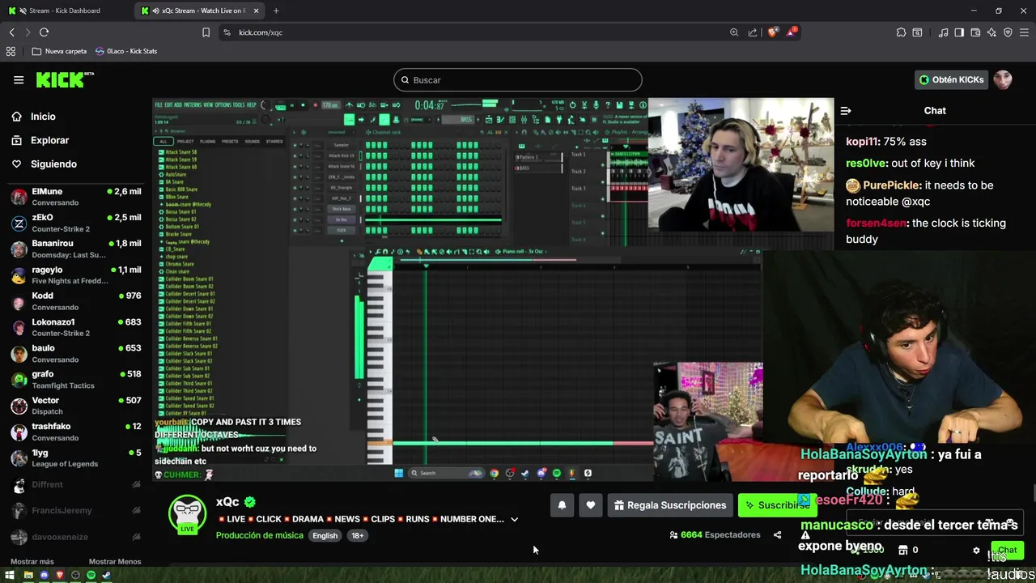1036x583 pixels.
Task: Open offline channel FrancisJeremy
Action: [x=76, y=510]
